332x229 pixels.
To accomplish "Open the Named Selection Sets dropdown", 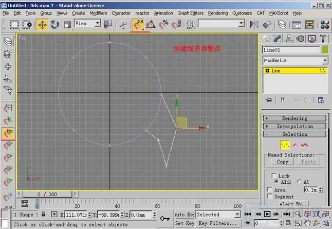I will pyautogui.click(x=222, y=23).
